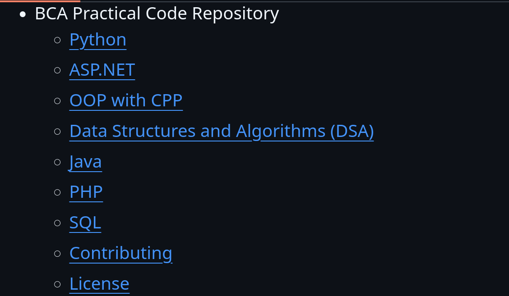Screen dimensions: 509x296
Task: Navigate to the Contributing link
Action: 120,253
